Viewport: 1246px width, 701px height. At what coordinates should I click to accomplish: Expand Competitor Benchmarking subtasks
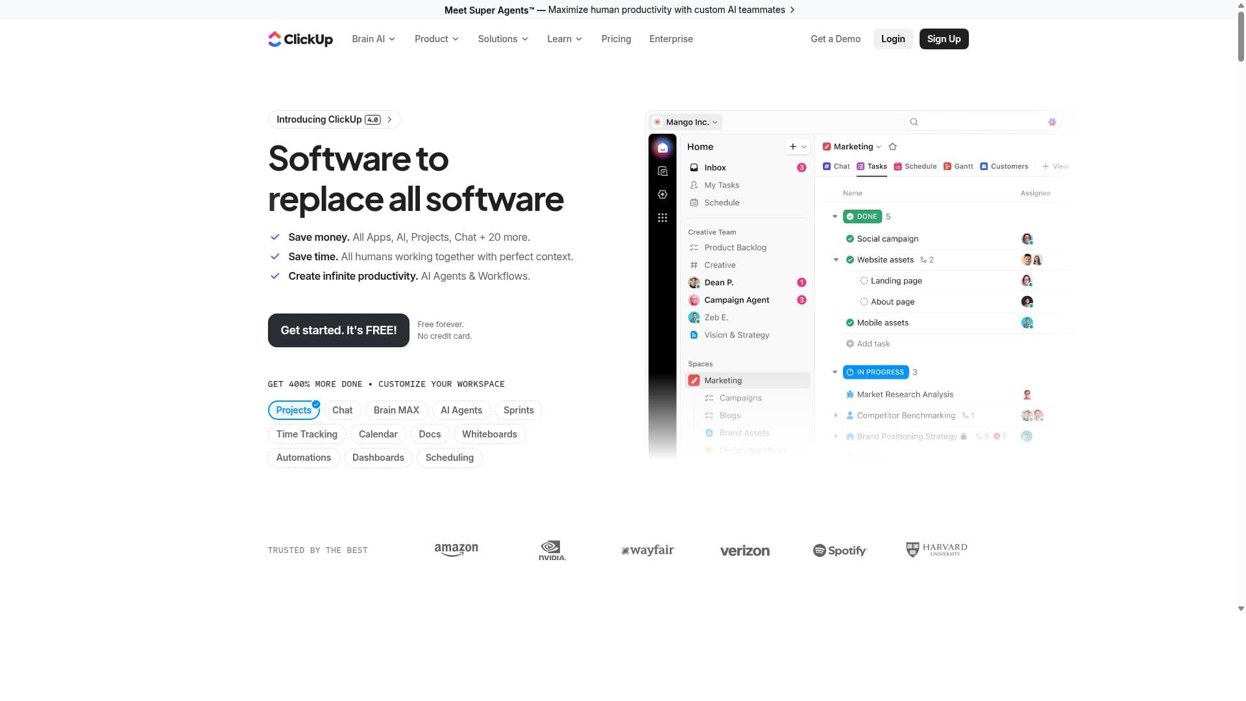click(x=836, y=415)
